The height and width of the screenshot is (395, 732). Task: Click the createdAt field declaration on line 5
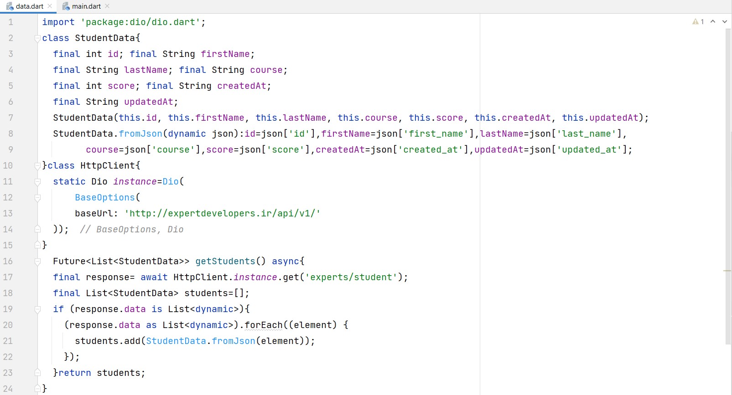242,86
